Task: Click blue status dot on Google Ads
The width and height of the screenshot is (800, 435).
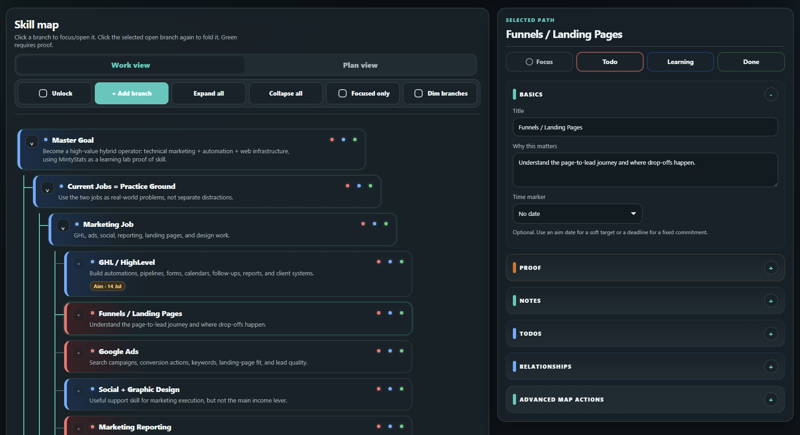Action: click(x=390, y=351)
